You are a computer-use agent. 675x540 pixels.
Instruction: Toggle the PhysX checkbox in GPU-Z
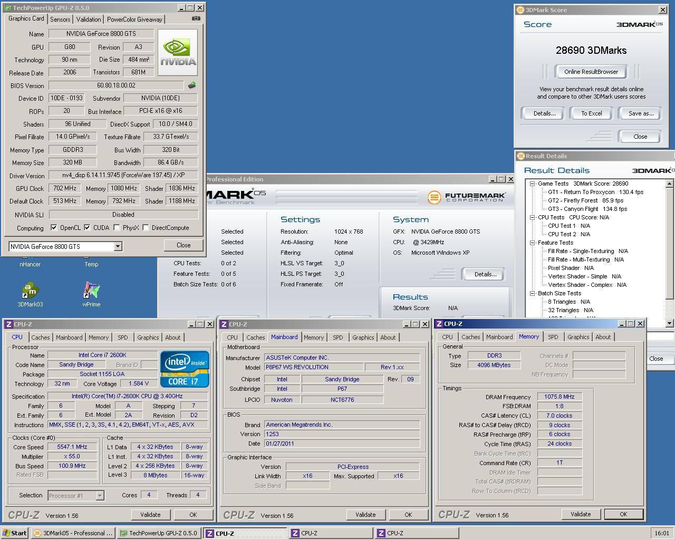pos(117,228)
